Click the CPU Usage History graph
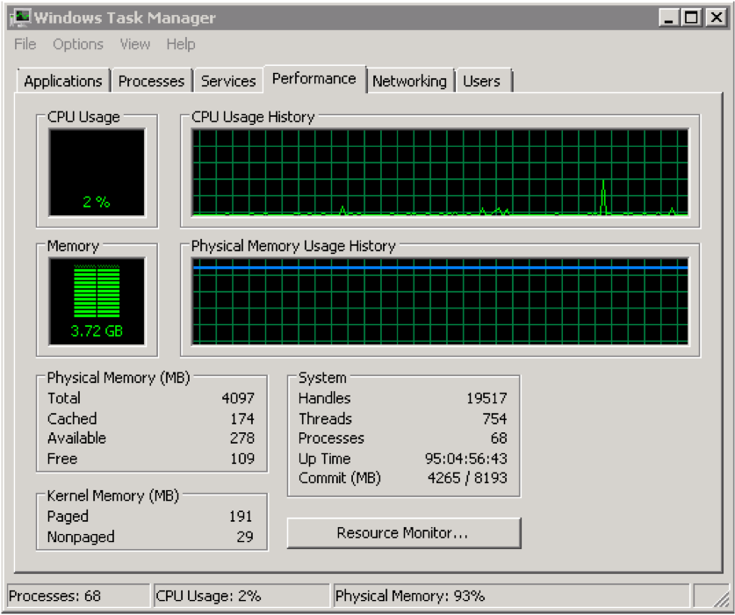Screen dimensions: 735x615 point(439,171)
